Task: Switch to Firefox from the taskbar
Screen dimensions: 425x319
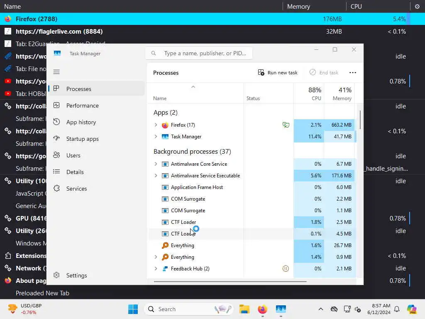Action: pos(262,309)
